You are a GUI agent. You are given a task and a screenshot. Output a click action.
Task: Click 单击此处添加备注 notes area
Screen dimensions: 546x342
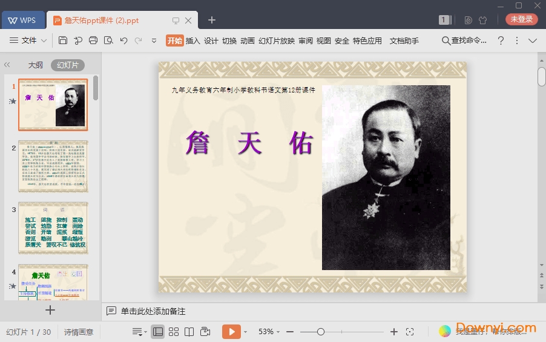pyautogui.click(x=153, y=311)
